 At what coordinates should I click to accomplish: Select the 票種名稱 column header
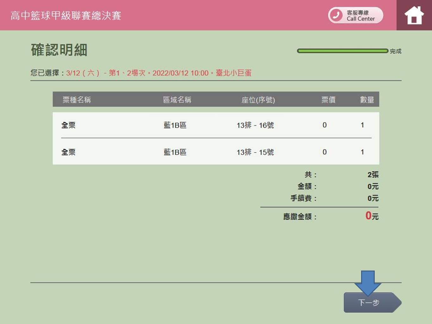point(77,100)
